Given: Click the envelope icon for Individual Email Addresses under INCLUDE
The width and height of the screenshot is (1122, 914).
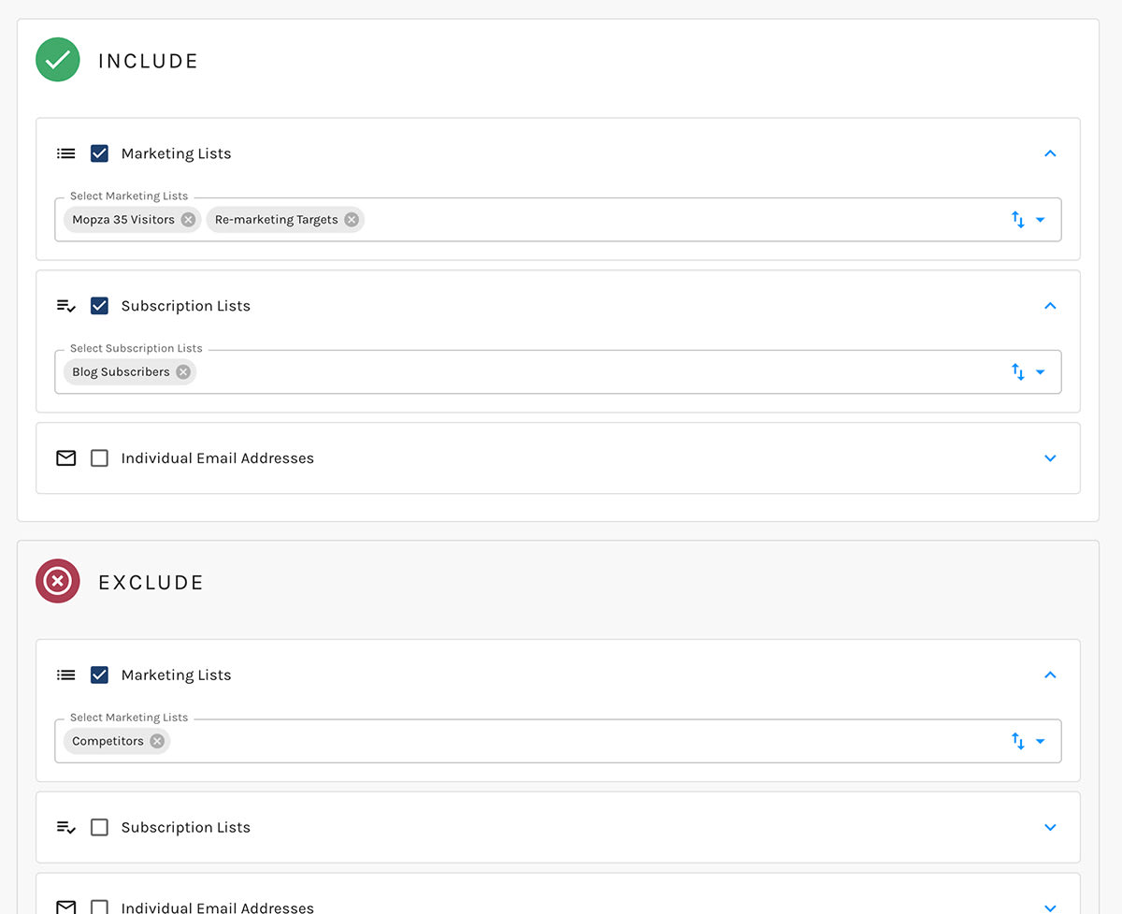Looking at the screenshot, I should pyautogui.click(x=65, y=457).
